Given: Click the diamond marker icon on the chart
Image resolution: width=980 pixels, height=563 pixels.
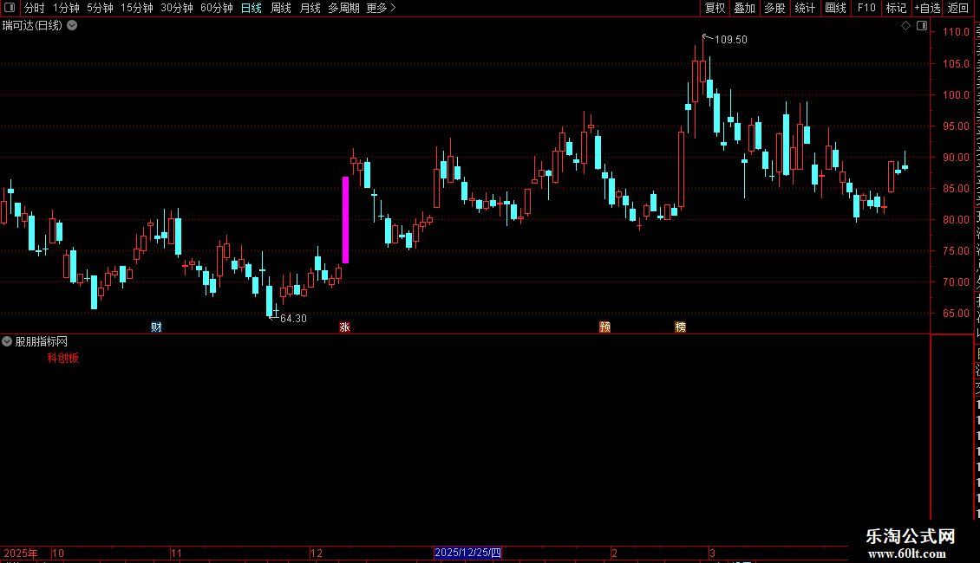Looking at the screenshot, I should [x=905, y=26].
